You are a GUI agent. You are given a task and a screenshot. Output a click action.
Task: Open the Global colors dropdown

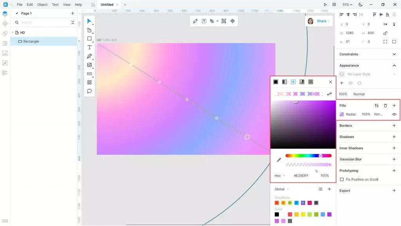click(282, 189)
